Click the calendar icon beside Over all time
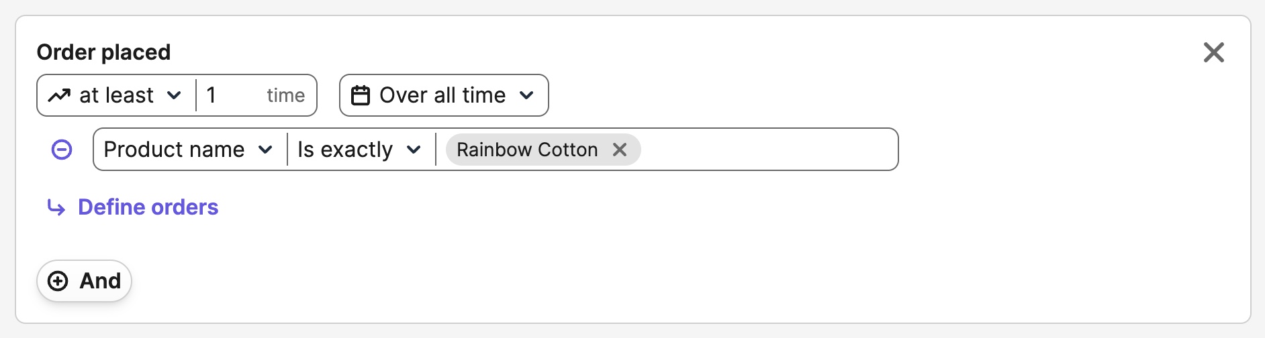The height and width of the screenshot is (338, 1265). point(361,95)
